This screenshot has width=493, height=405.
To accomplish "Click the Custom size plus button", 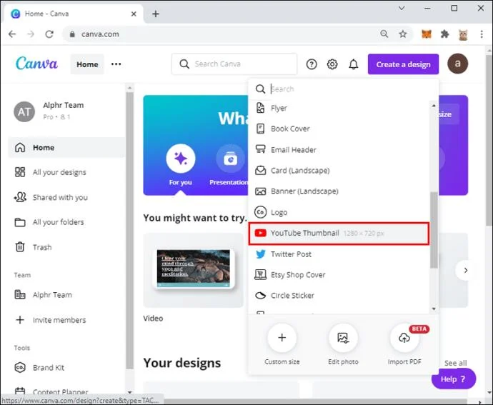I will coord(282,338).
